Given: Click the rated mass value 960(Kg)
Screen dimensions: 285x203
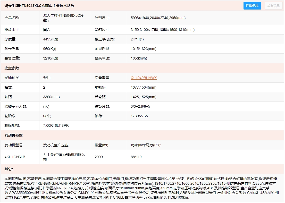Looking at the screenshot, I should click(50, 49).
